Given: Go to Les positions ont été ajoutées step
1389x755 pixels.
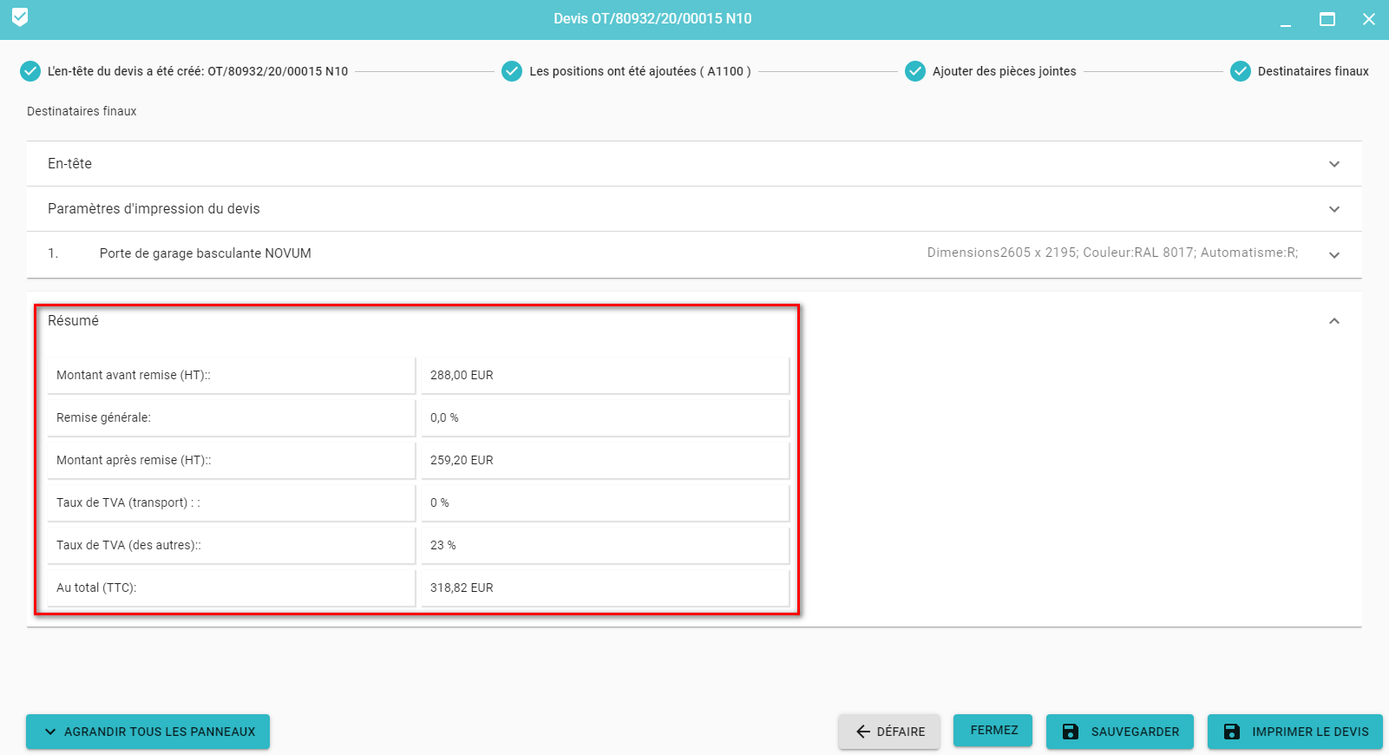Looking at the screenshot, I should coord(639,71).
